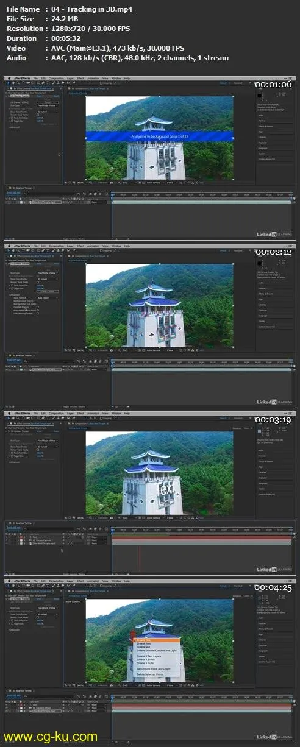Click the timeline timecode field in the 00:01:06 frame

pyautogui.click(x=13, y=192)
